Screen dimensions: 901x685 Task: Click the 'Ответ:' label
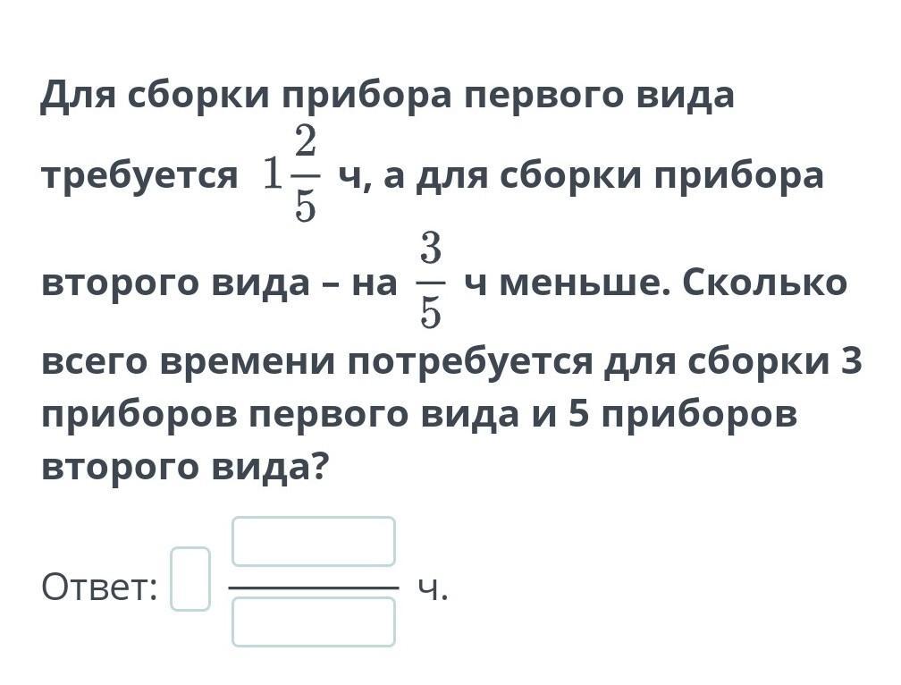click(x=99, y=588)
